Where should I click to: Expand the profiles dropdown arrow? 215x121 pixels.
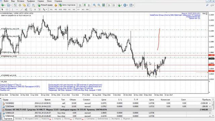(11, 5)
